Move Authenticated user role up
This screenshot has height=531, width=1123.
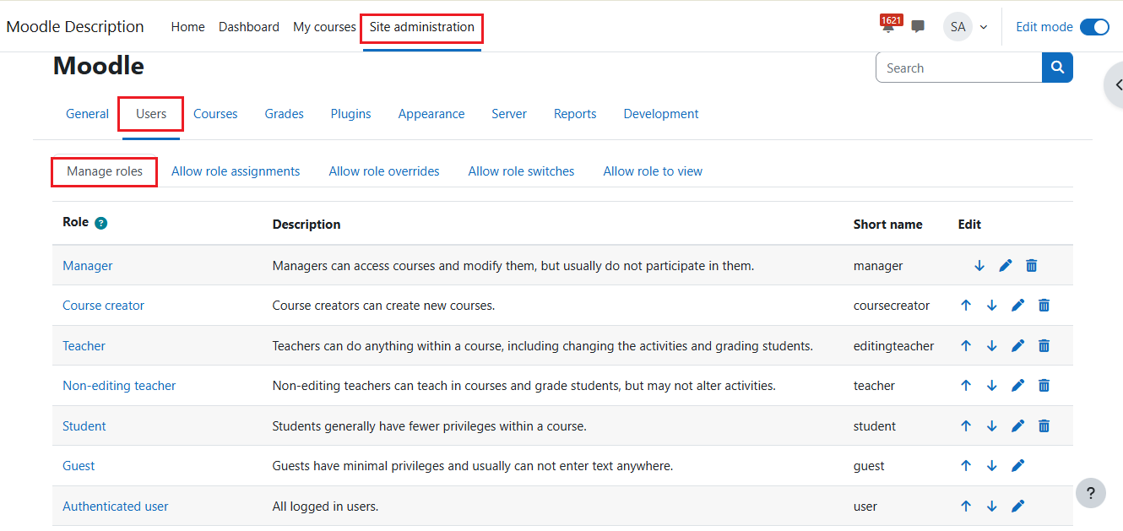(x=967, y=507)
